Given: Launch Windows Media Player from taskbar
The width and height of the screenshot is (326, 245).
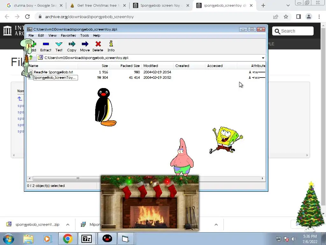Looking at the screenshot, I should tap(47, 239).
